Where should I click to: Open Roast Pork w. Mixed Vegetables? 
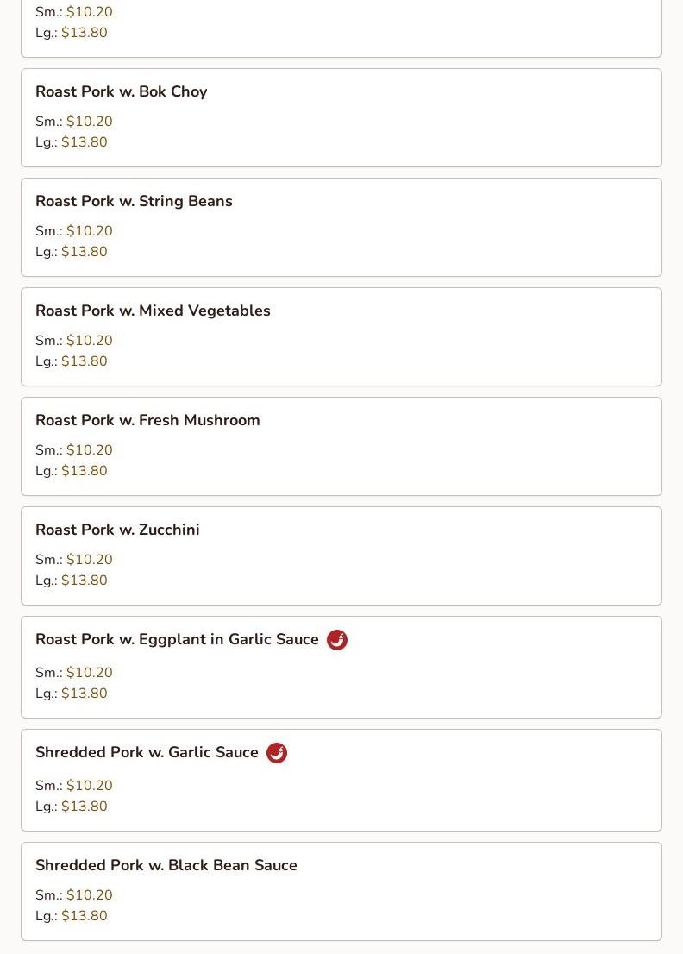tap(153, 311)
